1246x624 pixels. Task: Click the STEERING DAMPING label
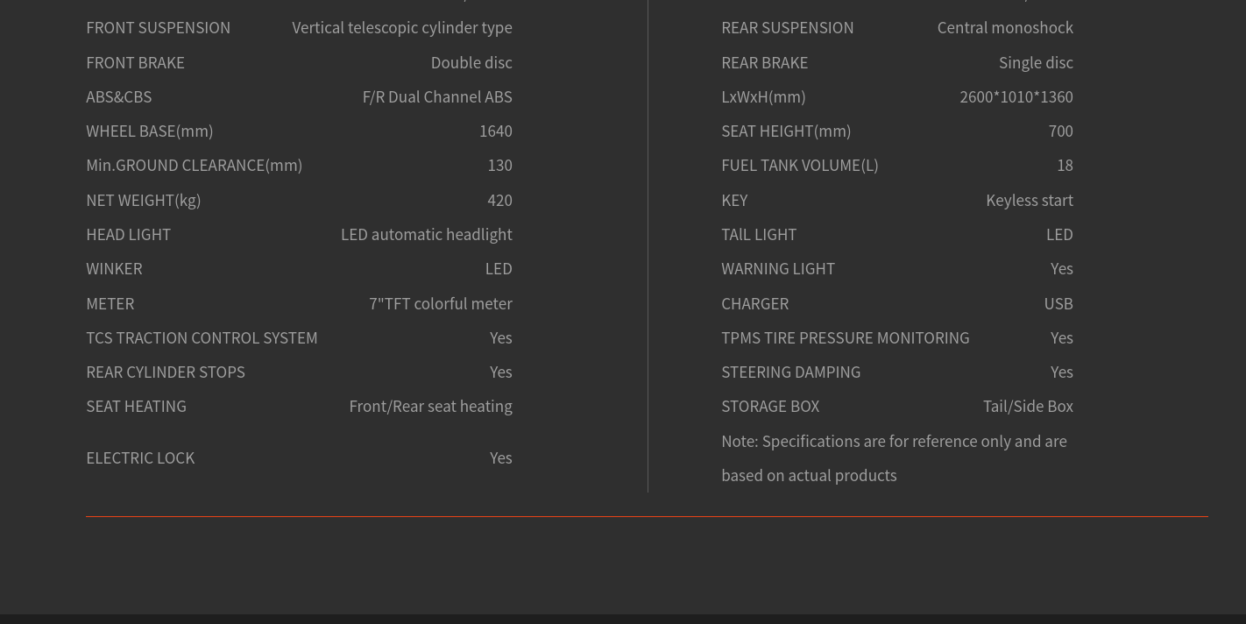coord(790,372)
